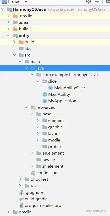The height and width of the screenshot is (216, 110).
Task: Click the MyApplication class icon
Action: tap(45, 101)
